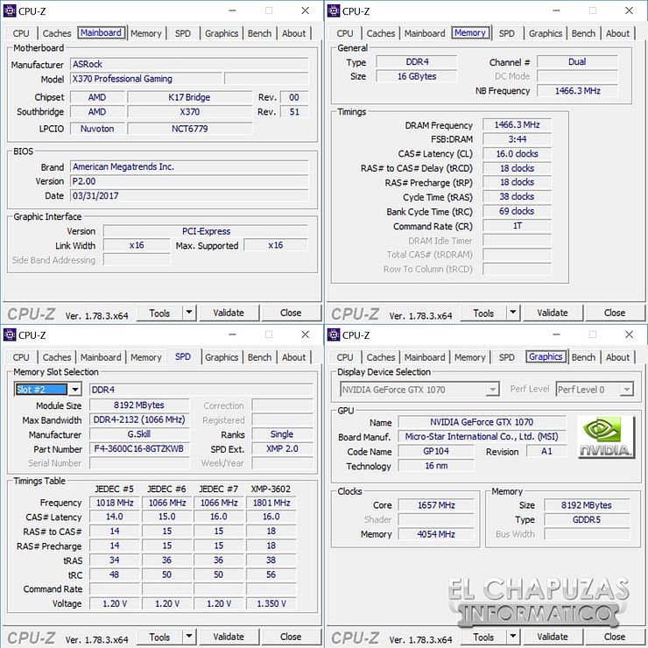Click the DRAM Frequency value 1466.3 MHz
The width and height of the screenshot is (648, 648).
(x=518, y=125)
